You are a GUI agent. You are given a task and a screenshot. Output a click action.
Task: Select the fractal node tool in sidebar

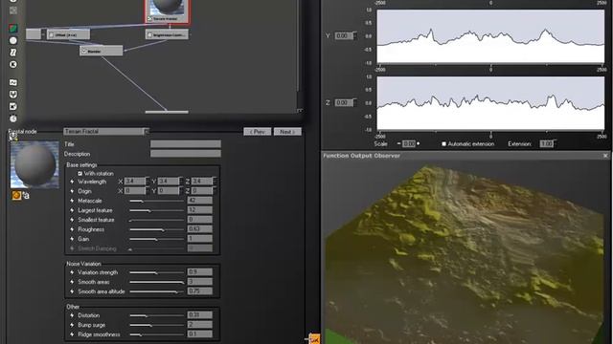point(13,53)
